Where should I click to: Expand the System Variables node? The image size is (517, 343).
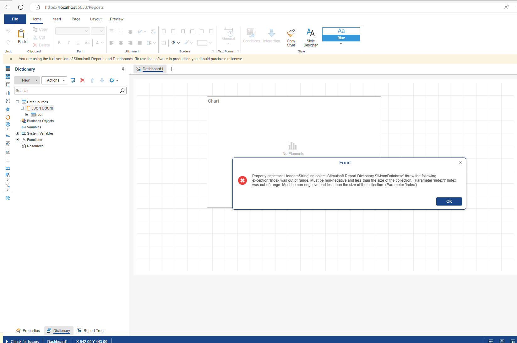click(x=18, y=133)
